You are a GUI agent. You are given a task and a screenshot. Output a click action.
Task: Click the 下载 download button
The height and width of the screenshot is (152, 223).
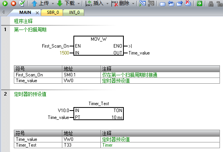tap(66, 3)
